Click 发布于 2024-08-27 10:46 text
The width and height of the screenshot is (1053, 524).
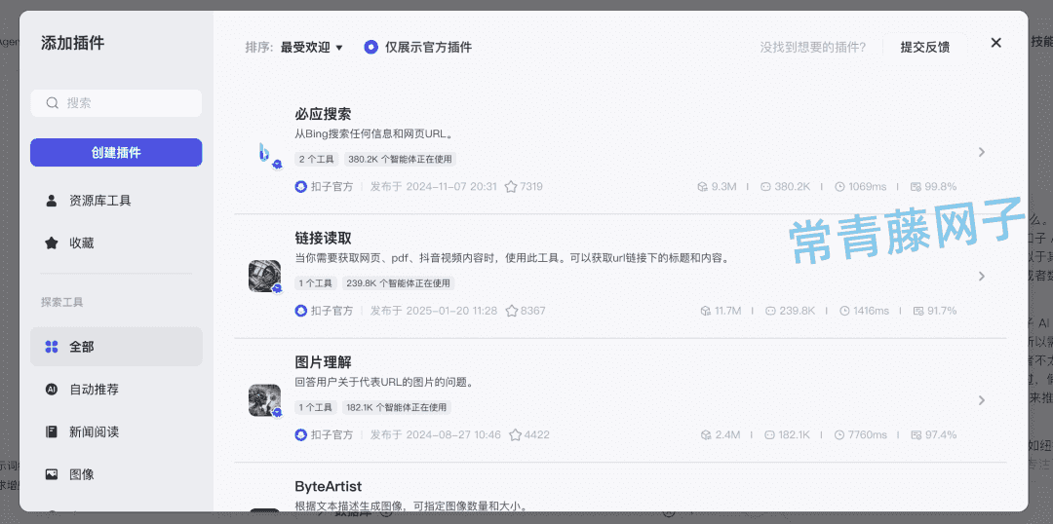pyautogui.click(x=436, y=434)
